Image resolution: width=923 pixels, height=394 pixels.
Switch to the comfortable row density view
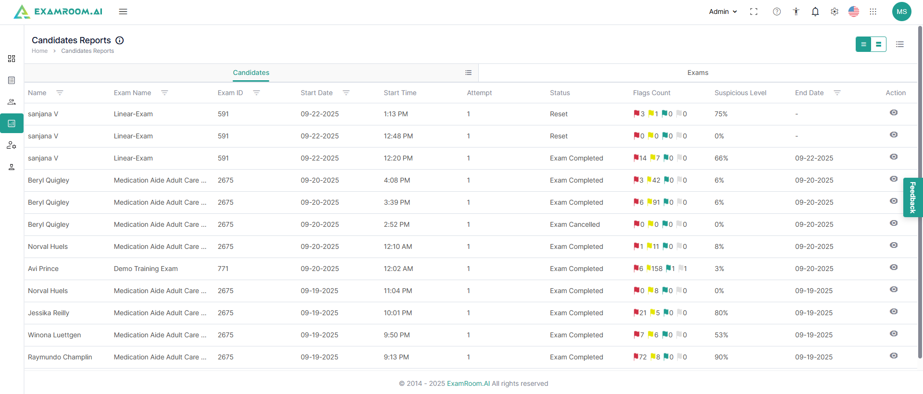click(879, 44)
